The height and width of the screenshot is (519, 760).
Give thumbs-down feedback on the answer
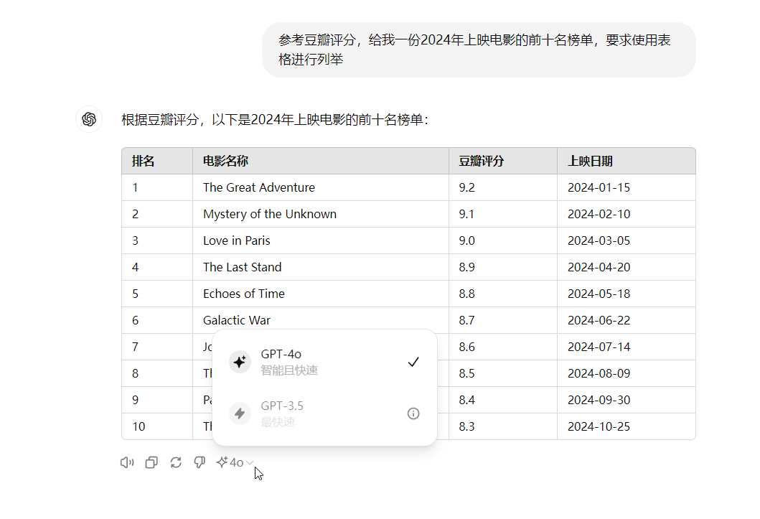pos(200,462)
